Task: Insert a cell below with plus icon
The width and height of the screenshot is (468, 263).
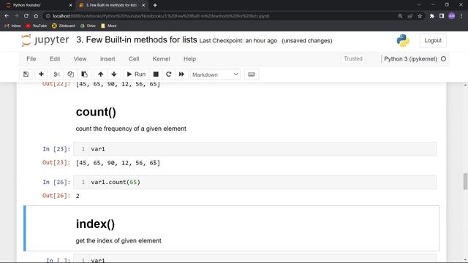Action: point(41,75)
